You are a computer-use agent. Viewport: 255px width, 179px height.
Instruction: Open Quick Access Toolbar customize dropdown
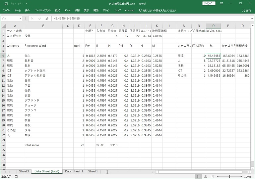pos(26,4)
